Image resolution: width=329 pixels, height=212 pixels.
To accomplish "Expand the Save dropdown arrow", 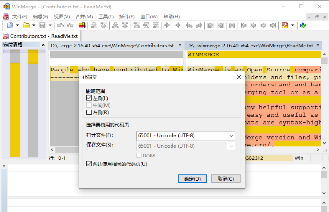I will tap(50, 25).
